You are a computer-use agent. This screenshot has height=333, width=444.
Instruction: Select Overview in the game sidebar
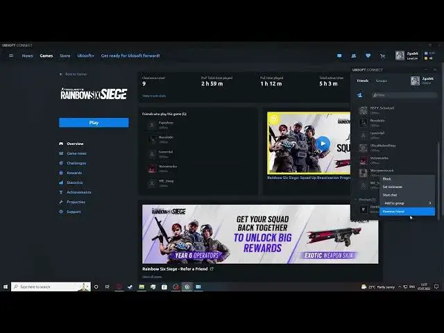(x=75, y=144)
